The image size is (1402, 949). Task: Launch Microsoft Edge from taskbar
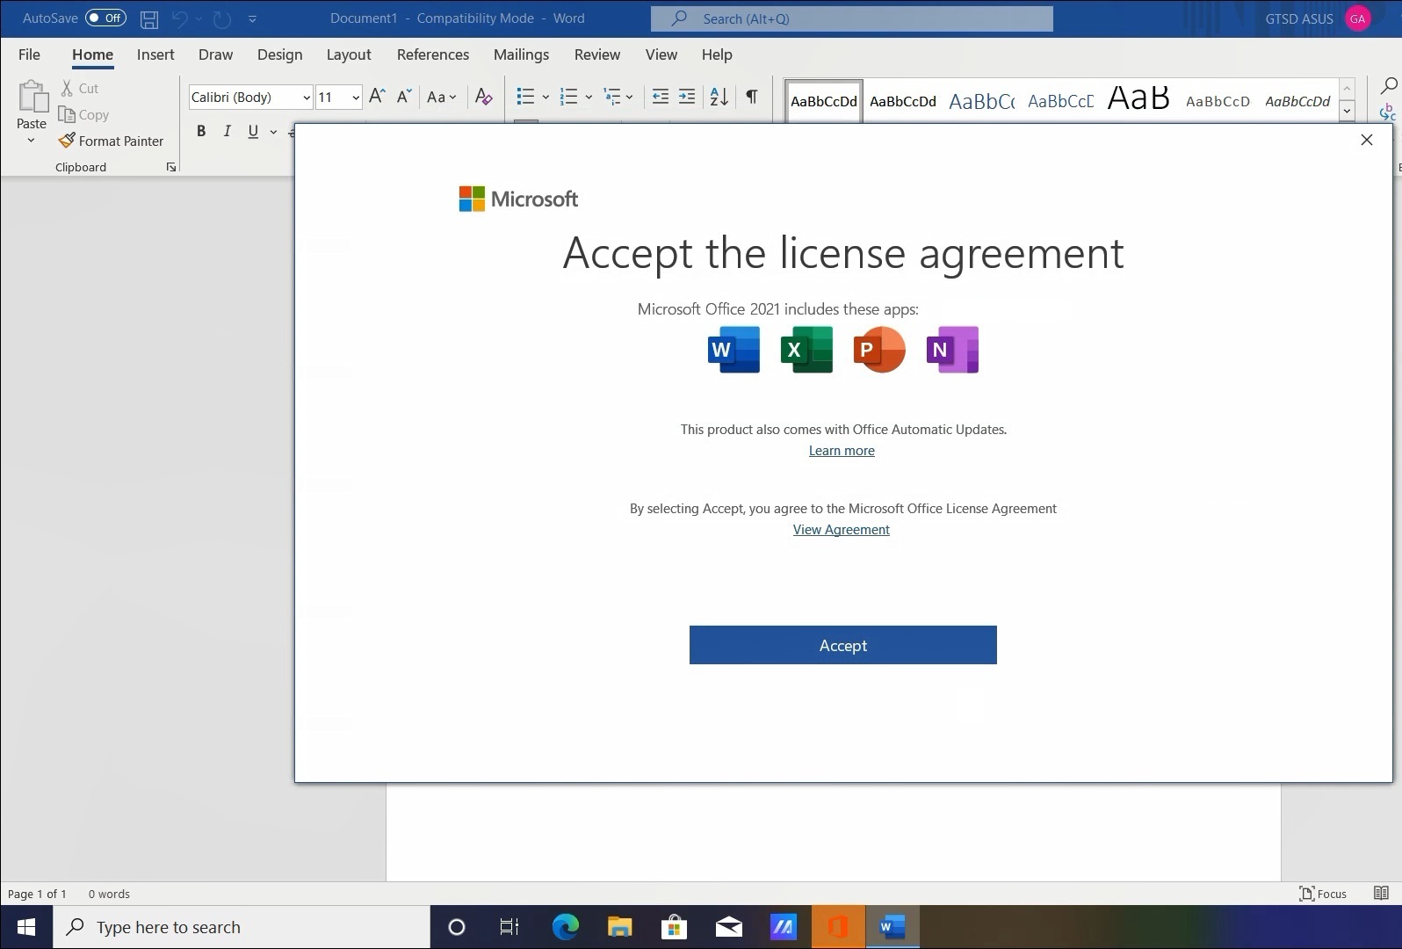tap(565, 927)
